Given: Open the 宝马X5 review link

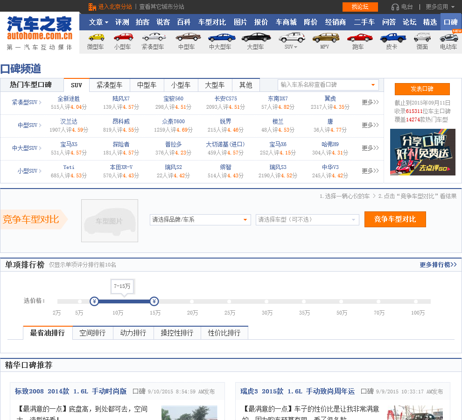Looking at the screenshot, I should pyautogui.click(x=69, y=144).
